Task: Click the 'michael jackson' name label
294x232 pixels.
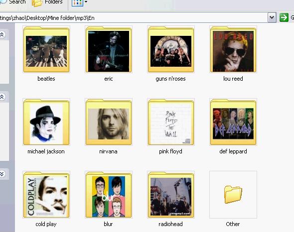Action: coord(46,151)
